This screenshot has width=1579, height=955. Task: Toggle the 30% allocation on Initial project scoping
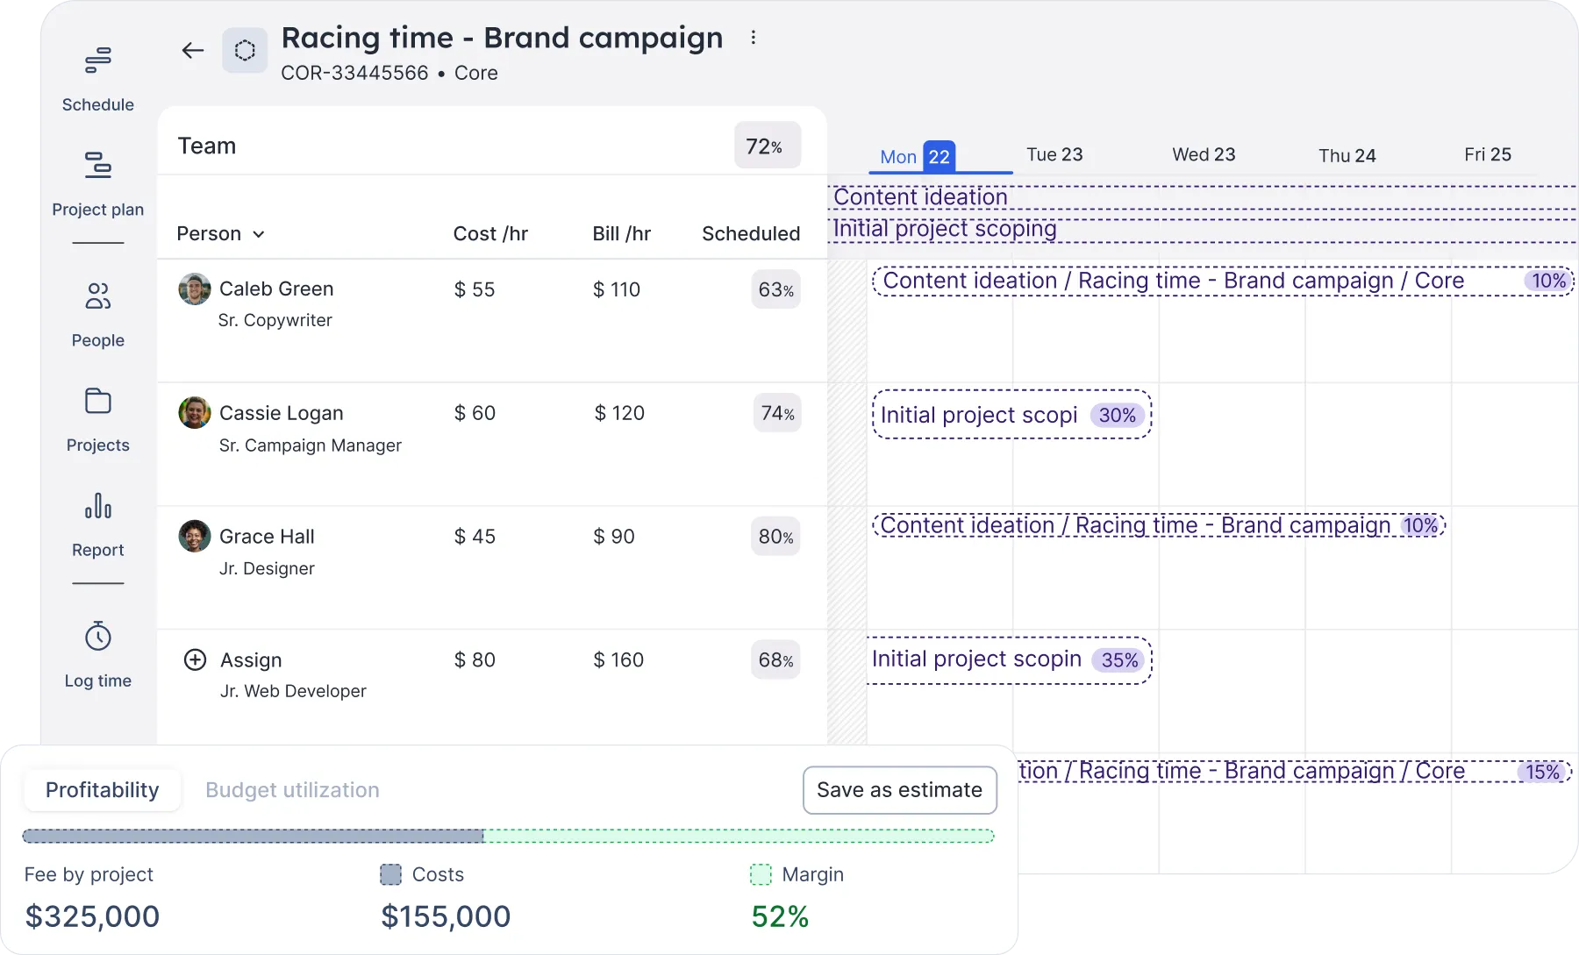coord(1117,415)
